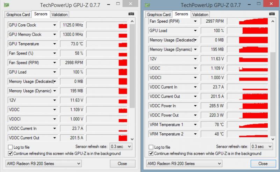
Task: Select the Sensors tab in right window
Action: pos(181,14)
